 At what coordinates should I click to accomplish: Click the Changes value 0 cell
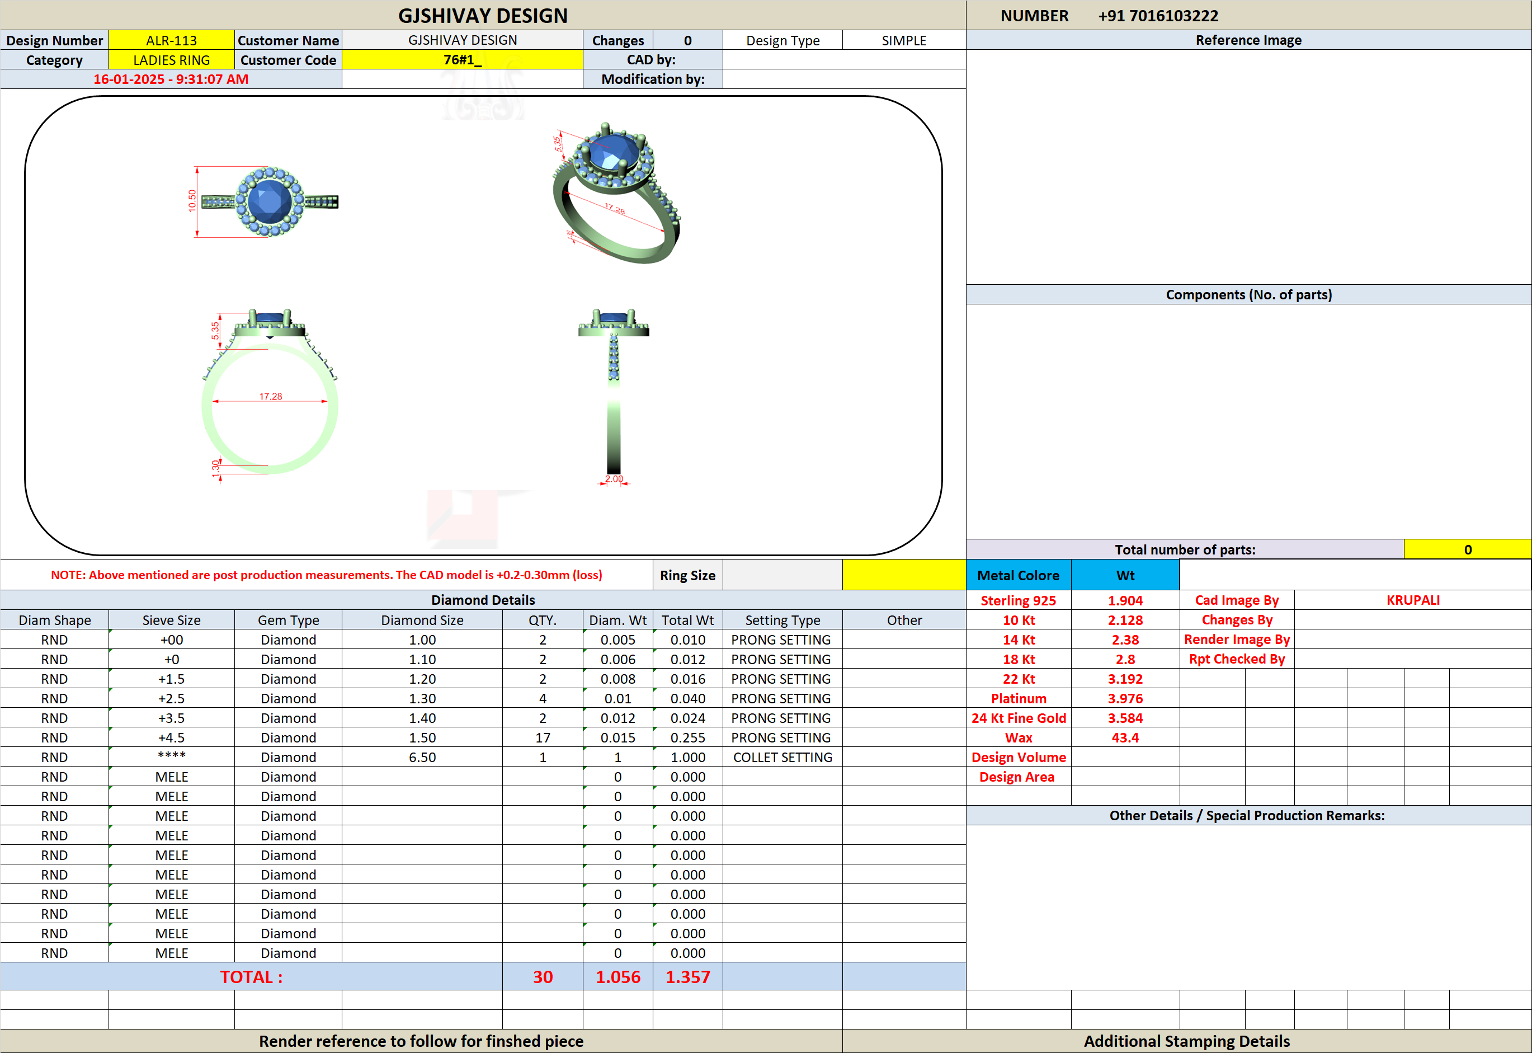point(688,40)
